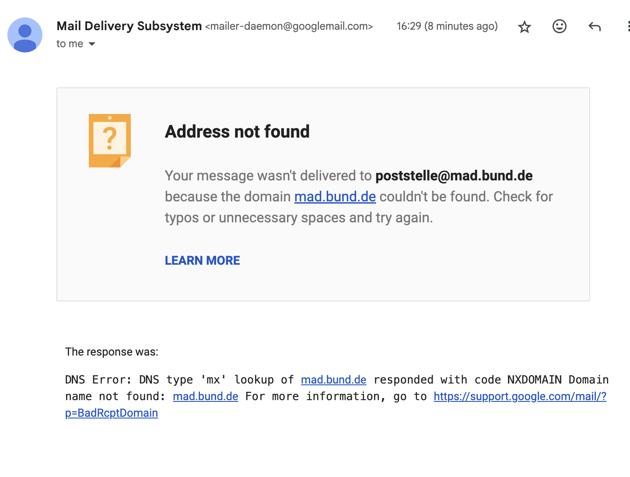Click the "Address not found" heading

click(x=237, y=131)
